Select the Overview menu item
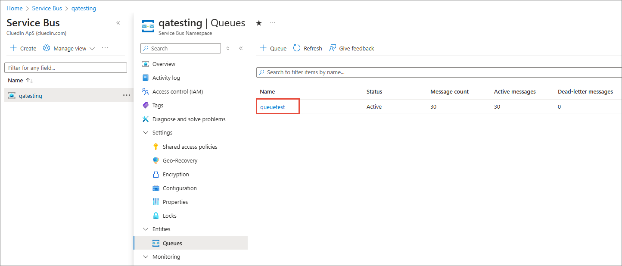Screen dimensions: 622x266 (x=164, y=64)
